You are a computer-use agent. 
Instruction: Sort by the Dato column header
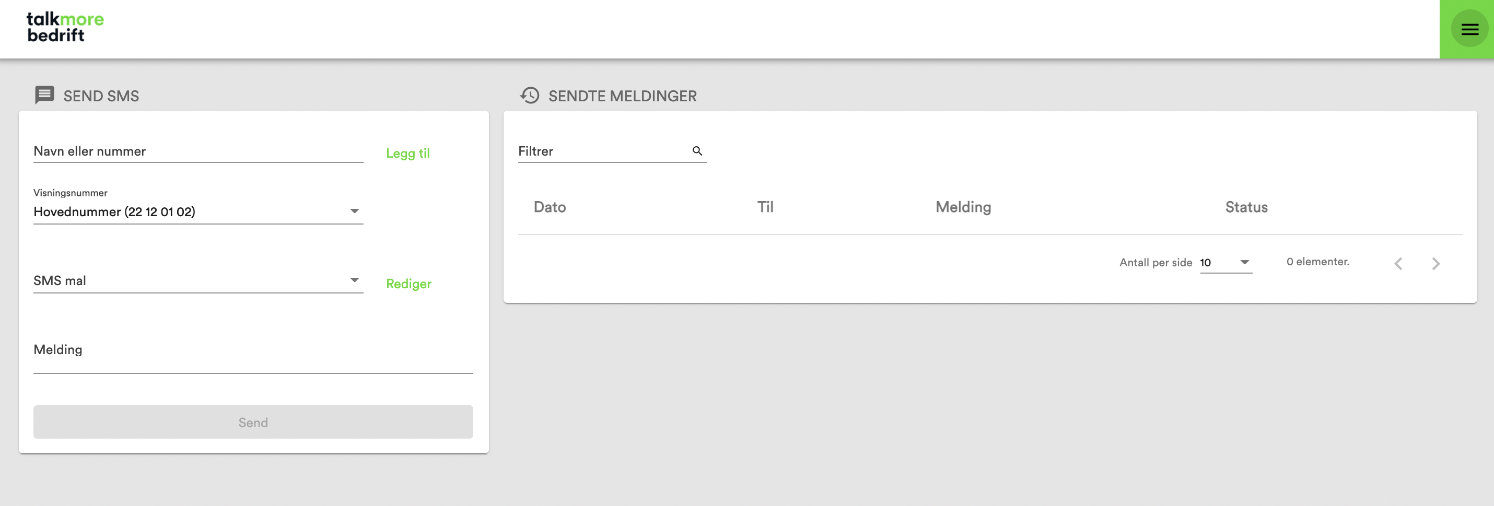pyautogui.click(x=549, y=207)
